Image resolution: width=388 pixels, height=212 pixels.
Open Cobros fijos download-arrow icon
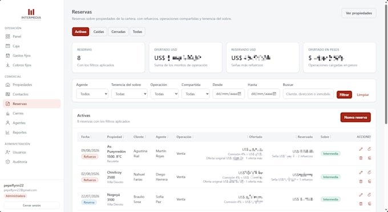pos(7,65)
